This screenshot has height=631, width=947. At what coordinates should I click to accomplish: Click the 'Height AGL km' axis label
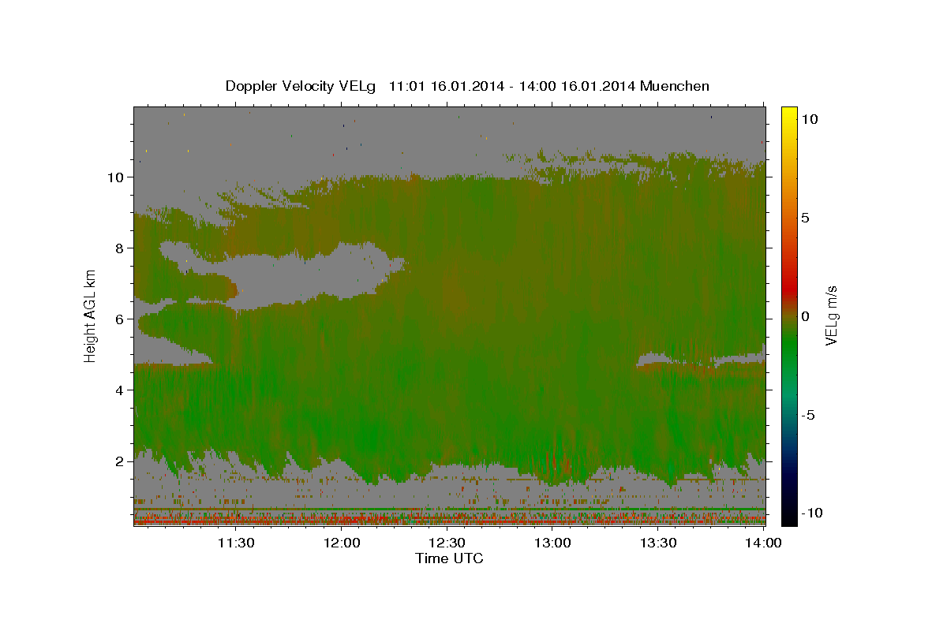[x=91, y=315]
